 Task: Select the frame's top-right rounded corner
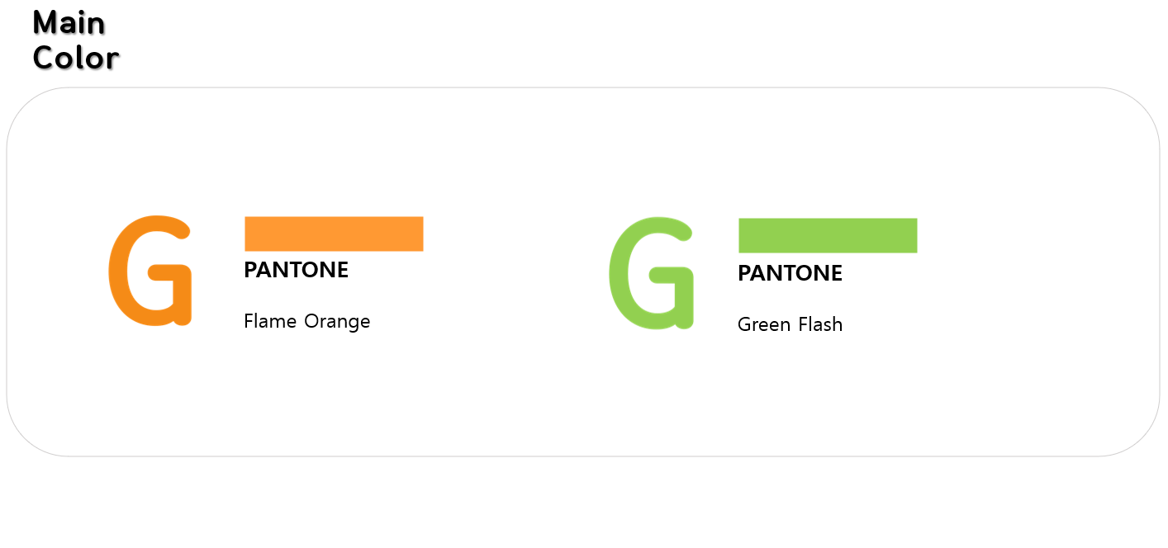1142,106
